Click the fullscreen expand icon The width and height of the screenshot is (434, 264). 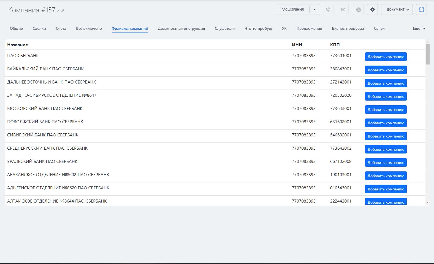(421, 10)
